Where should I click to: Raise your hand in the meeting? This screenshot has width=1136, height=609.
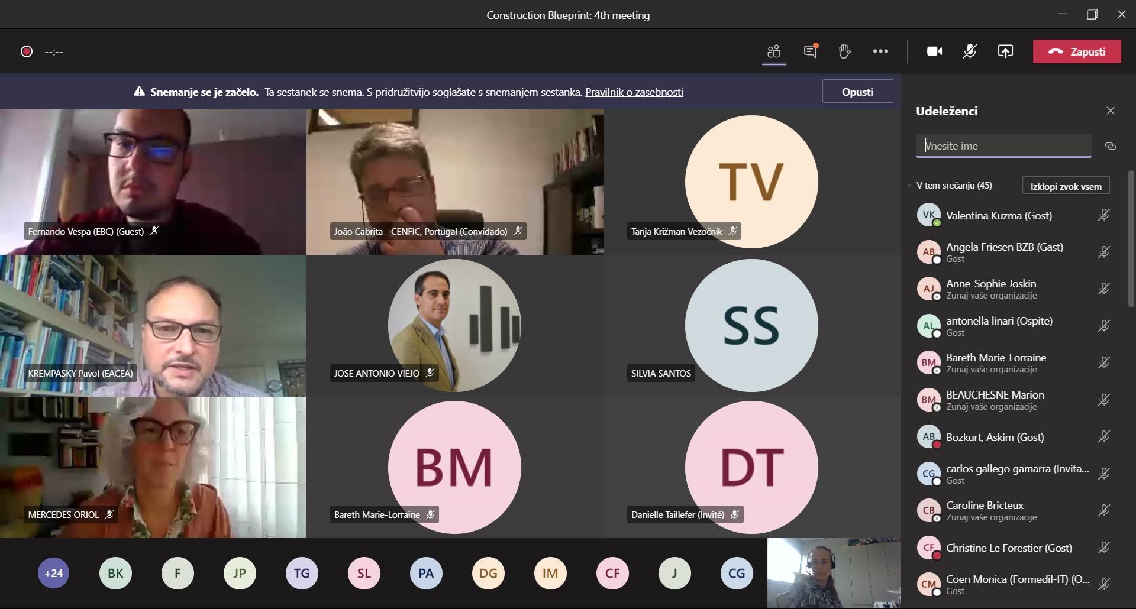click(845, 51)
